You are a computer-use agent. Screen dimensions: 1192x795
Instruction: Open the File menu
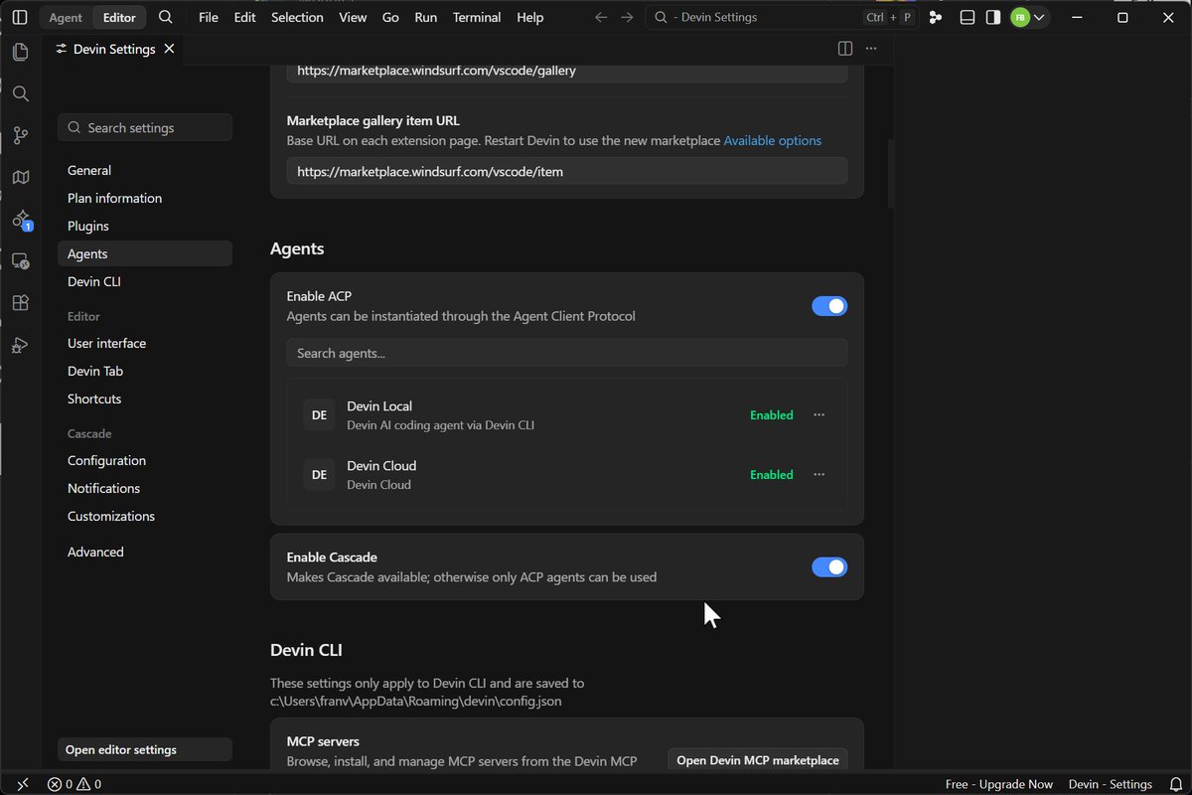click(x=208, y=17)
